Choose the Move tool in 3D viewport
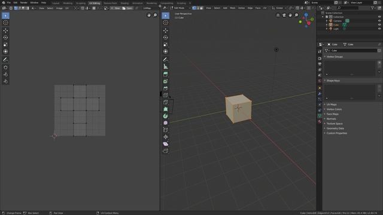Viewport: 383px width, 215px height. (165, 30)
